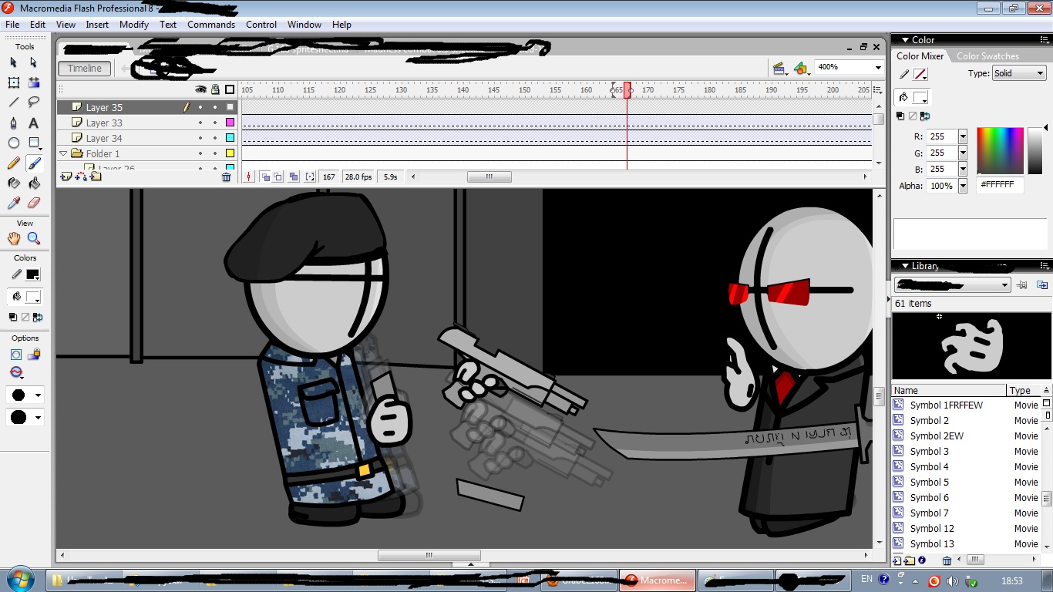Toggle outline square of Layer 33
Image resolution: width=1053 pixels, height=592 pixels.
230,123
